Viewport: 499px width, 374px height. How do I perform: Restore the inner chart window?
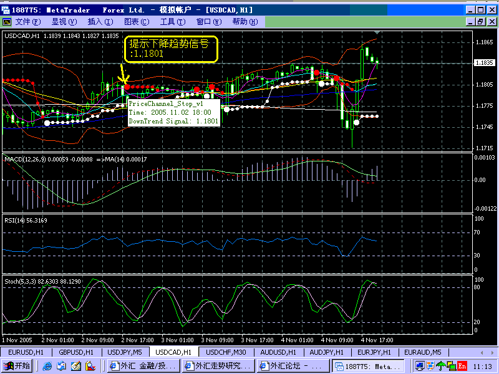480,22
